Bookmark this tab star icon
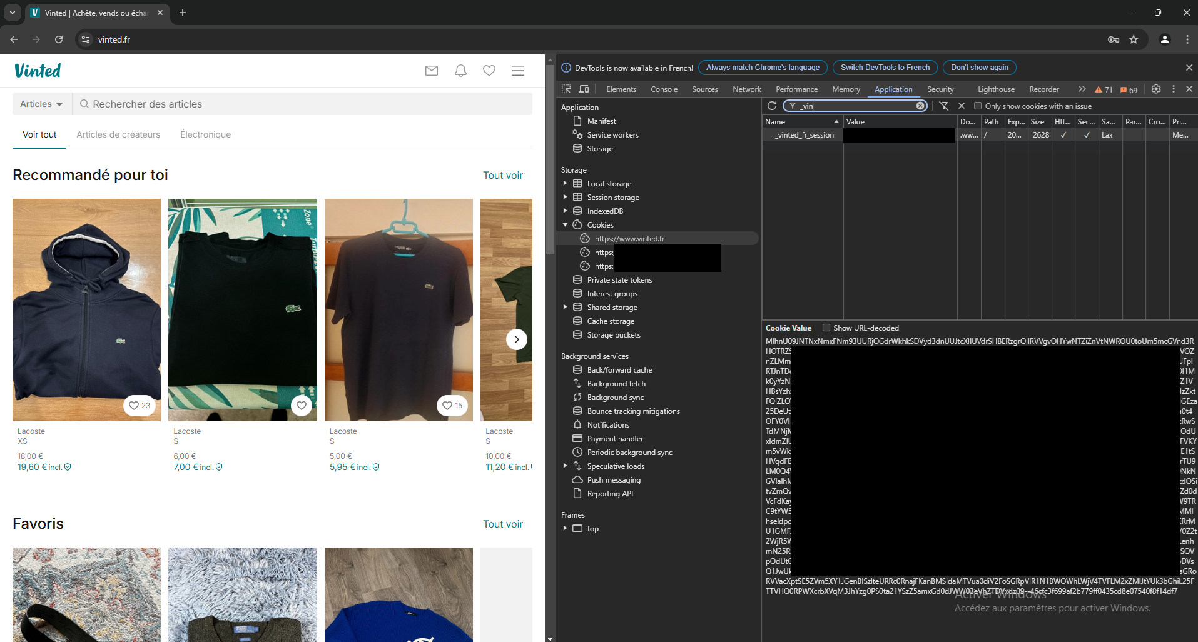The height and width of the screenshot is (642, 1198). [1134, 39]
